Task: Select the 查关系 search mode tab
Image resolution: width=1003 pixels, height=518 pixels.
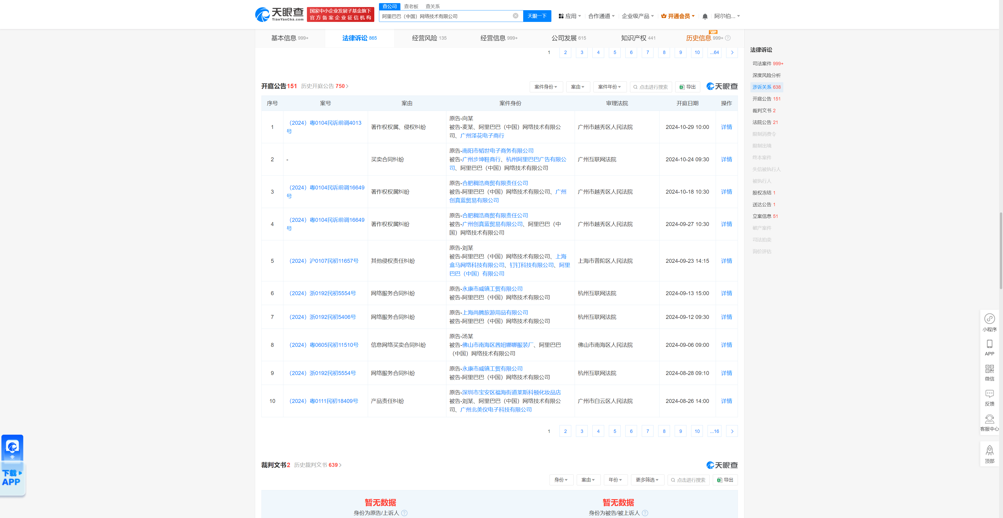Action: [433, 6]
